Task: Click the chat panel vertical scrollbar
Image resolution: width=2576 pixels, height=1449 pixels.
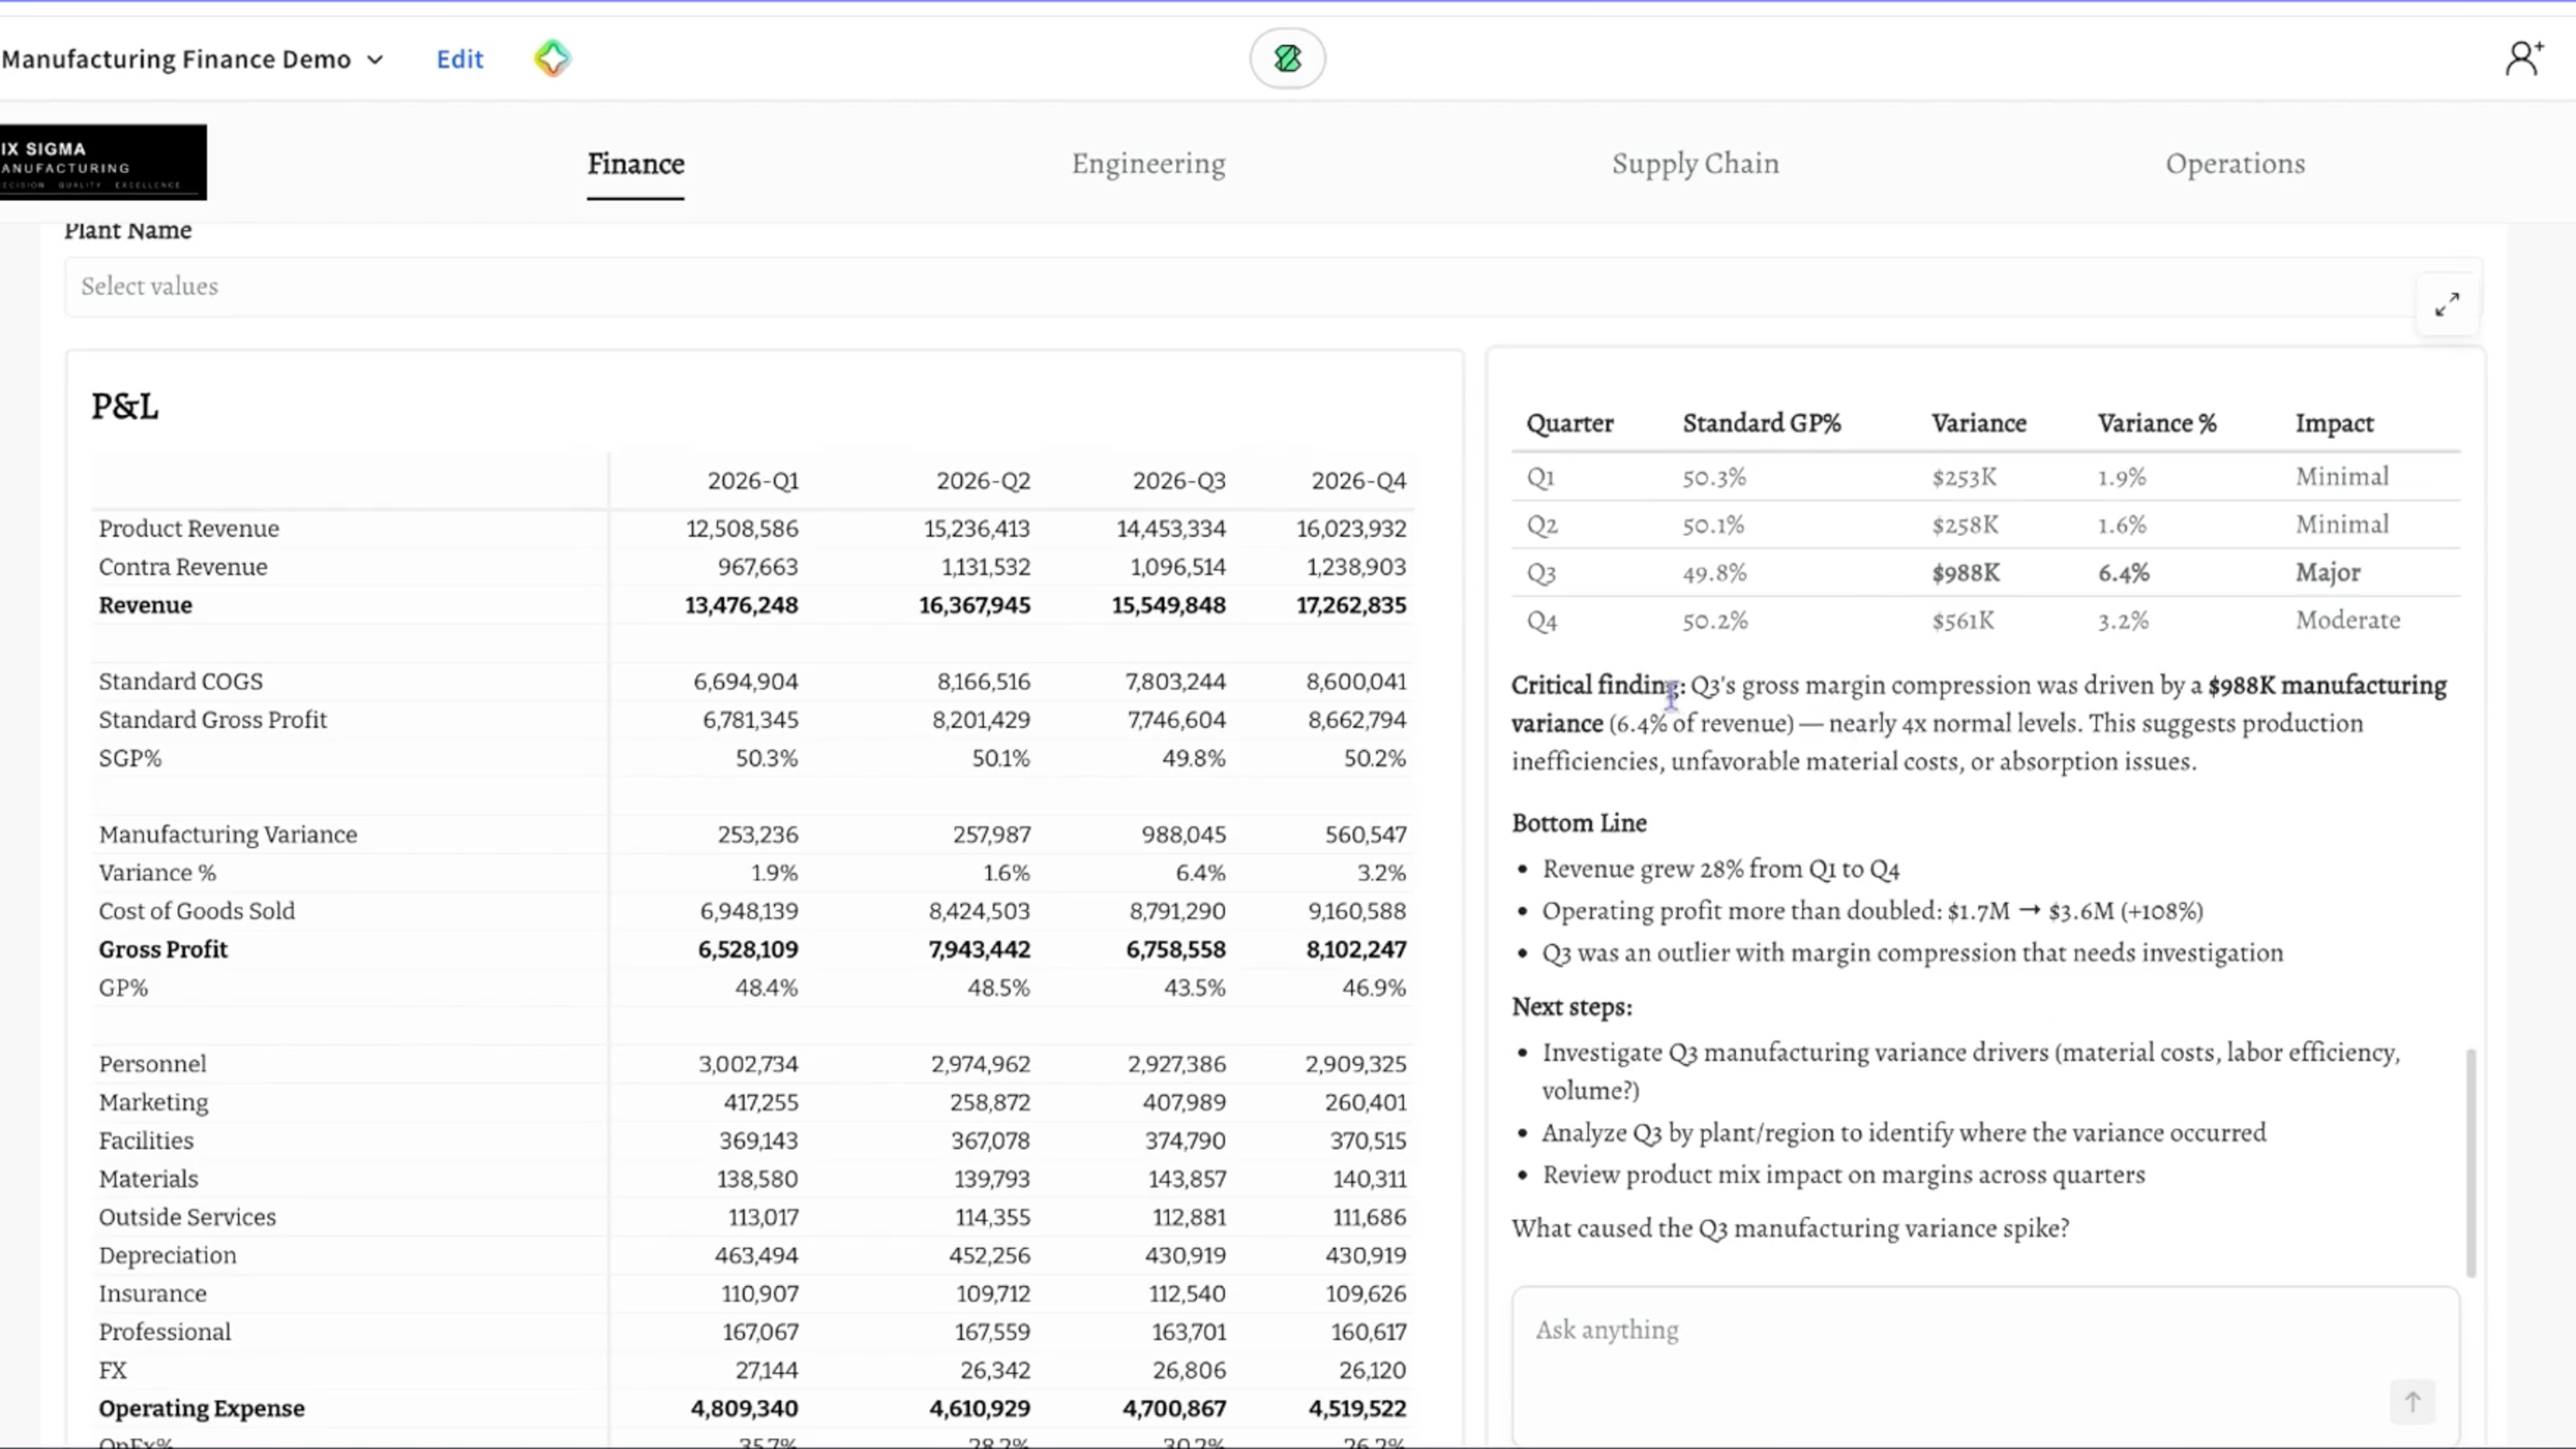Action: tap(2471, 1163)
